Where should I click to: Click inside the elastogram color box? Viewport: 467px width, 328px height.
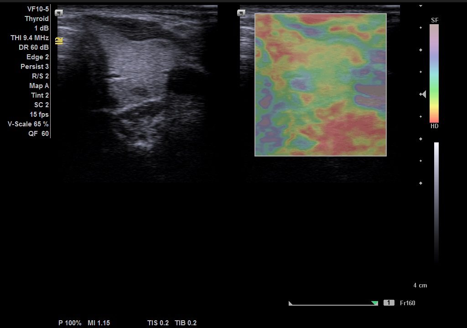[321, 84]
